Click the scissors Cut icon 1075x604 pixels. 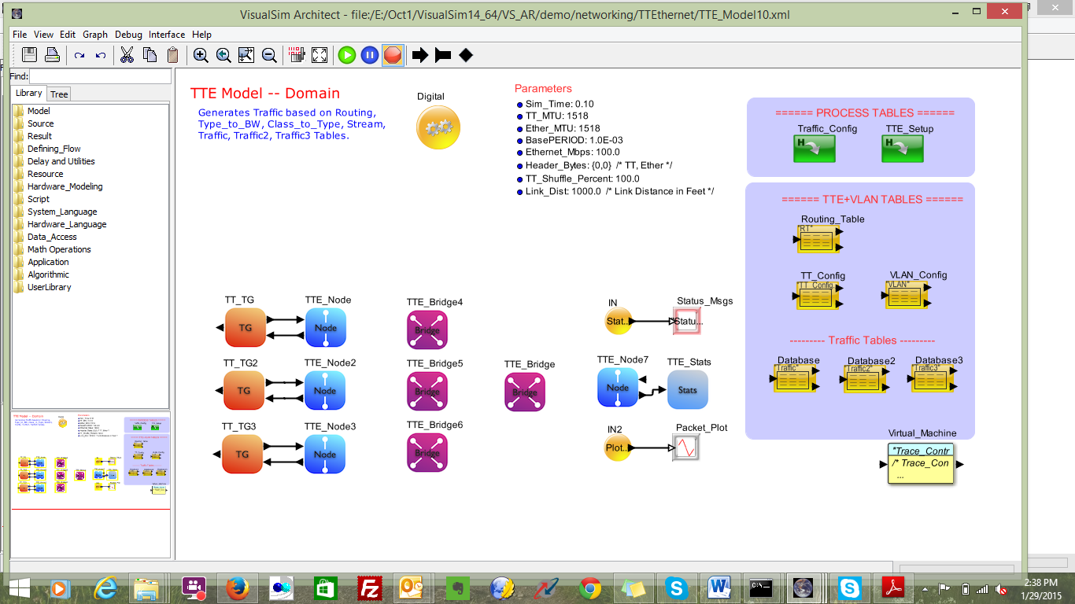(x=127, y=55)
